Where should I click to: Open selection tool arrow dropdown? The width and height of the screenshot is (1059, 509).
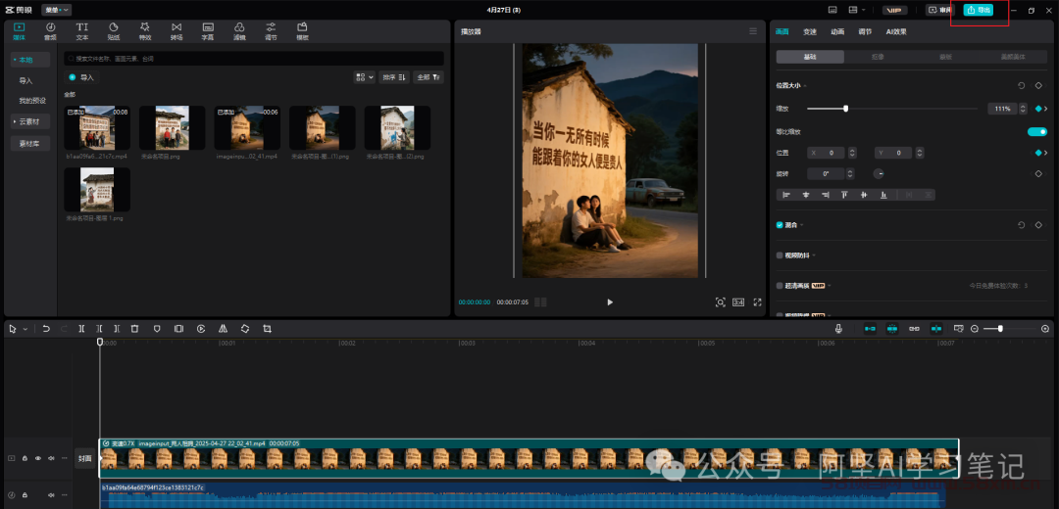[x=25, y=329]
